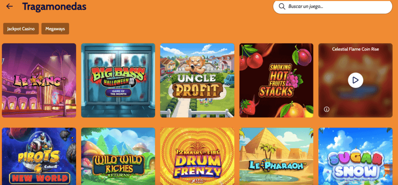
Task: Launch the Le Pharaoh slot
Action: click(276, 156)
